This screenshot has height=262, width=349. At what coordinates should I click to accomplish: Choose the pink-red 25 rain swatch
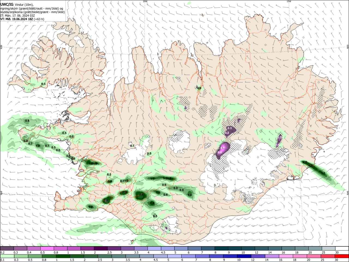coord(328,256)
